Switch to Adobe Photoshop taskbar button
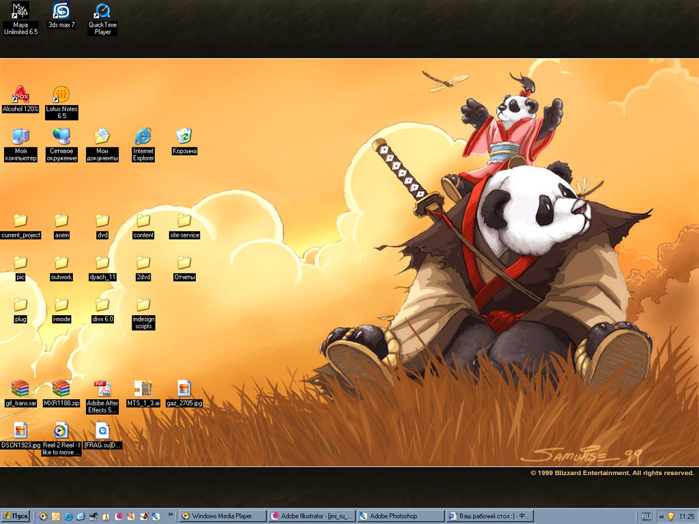This screenshot has width=699, height=524. pos(400,516)
